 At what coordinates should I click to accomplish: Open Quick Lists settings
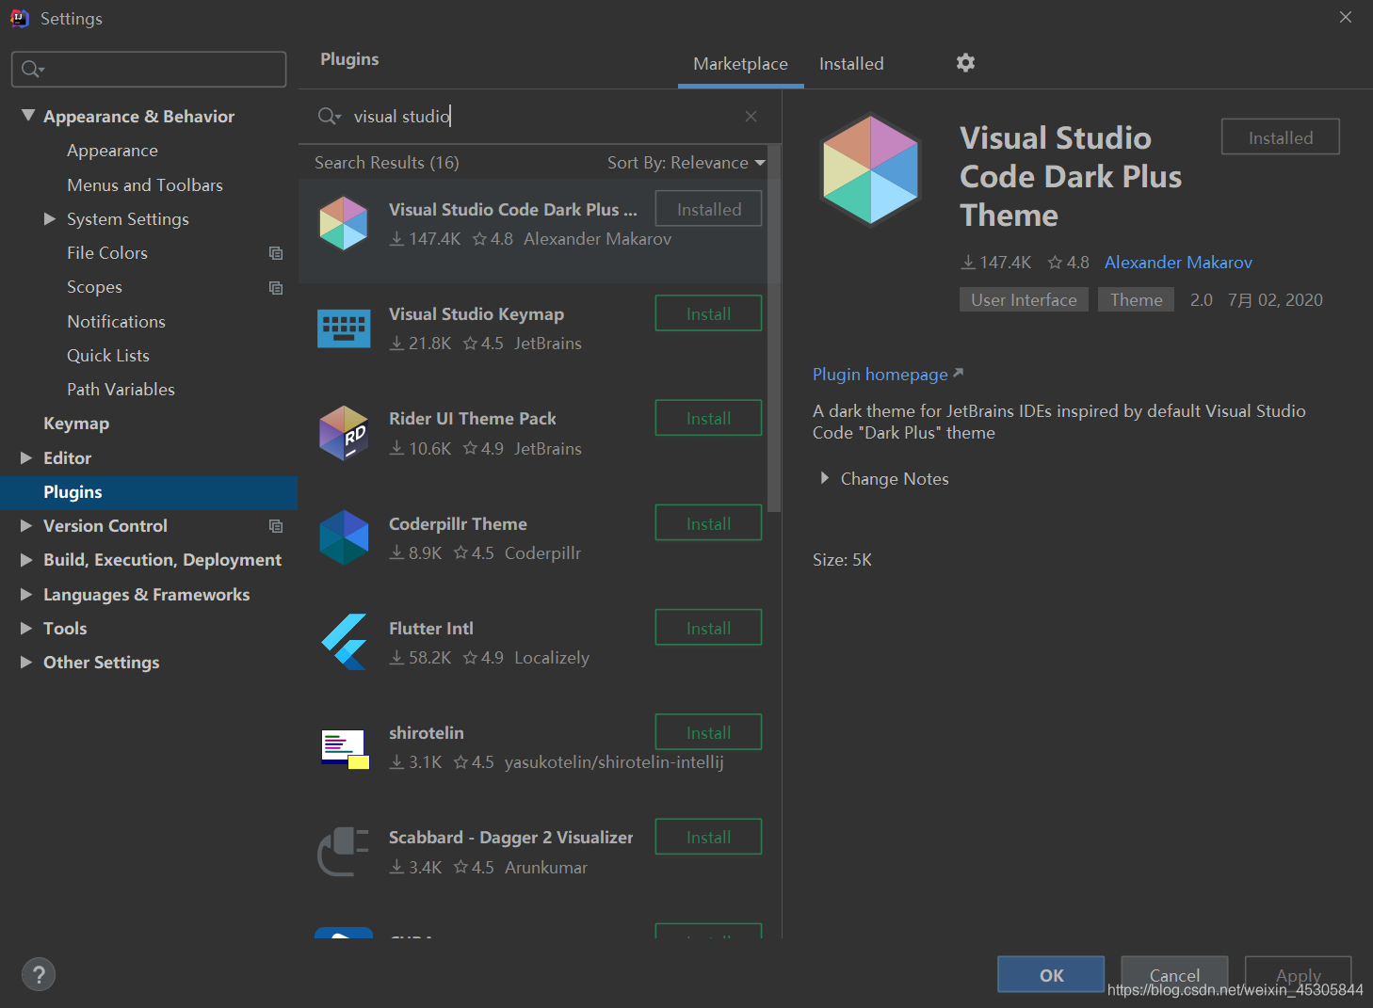(108, 356)
